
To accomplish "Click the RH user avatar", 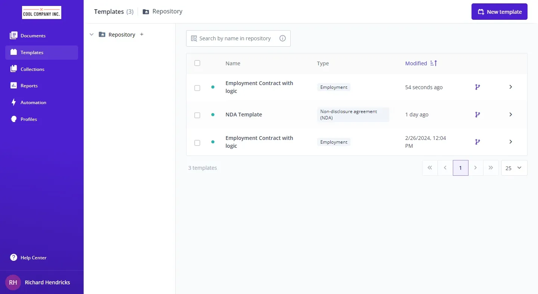I will coord(13,282).
